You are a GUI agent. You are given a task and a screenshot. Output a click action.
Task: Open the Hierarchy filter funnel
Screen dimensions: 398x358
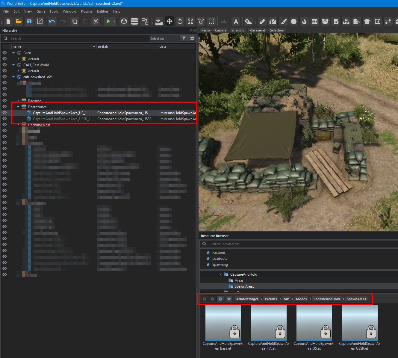(x=184, y=38)
